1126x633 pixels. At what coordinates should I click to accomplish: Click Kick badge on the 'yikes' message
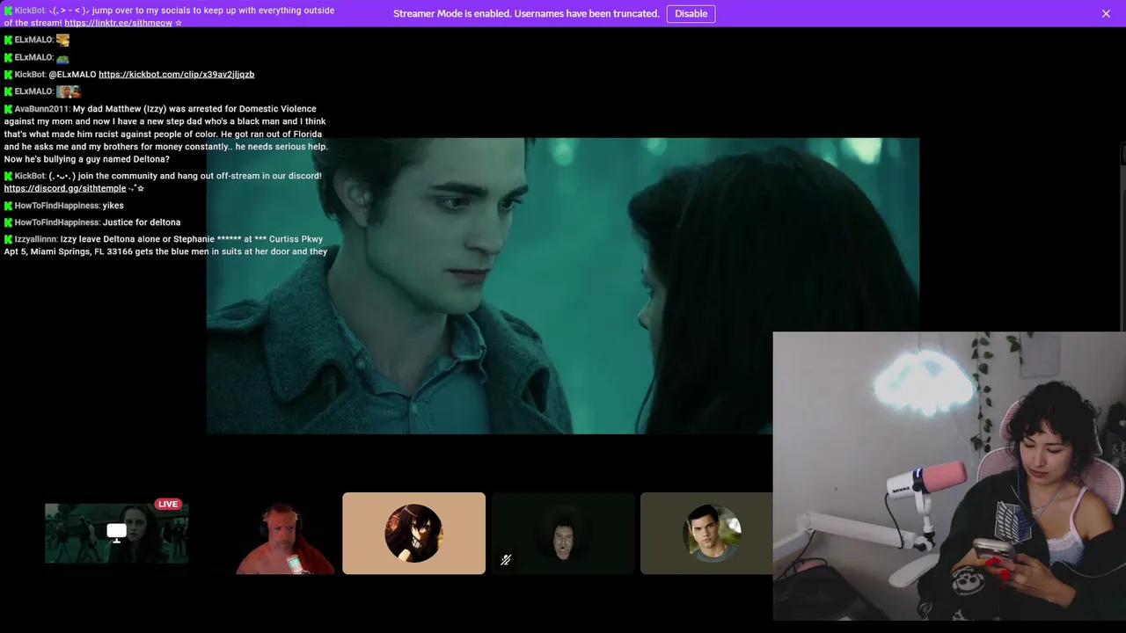[x=8, y=206]
